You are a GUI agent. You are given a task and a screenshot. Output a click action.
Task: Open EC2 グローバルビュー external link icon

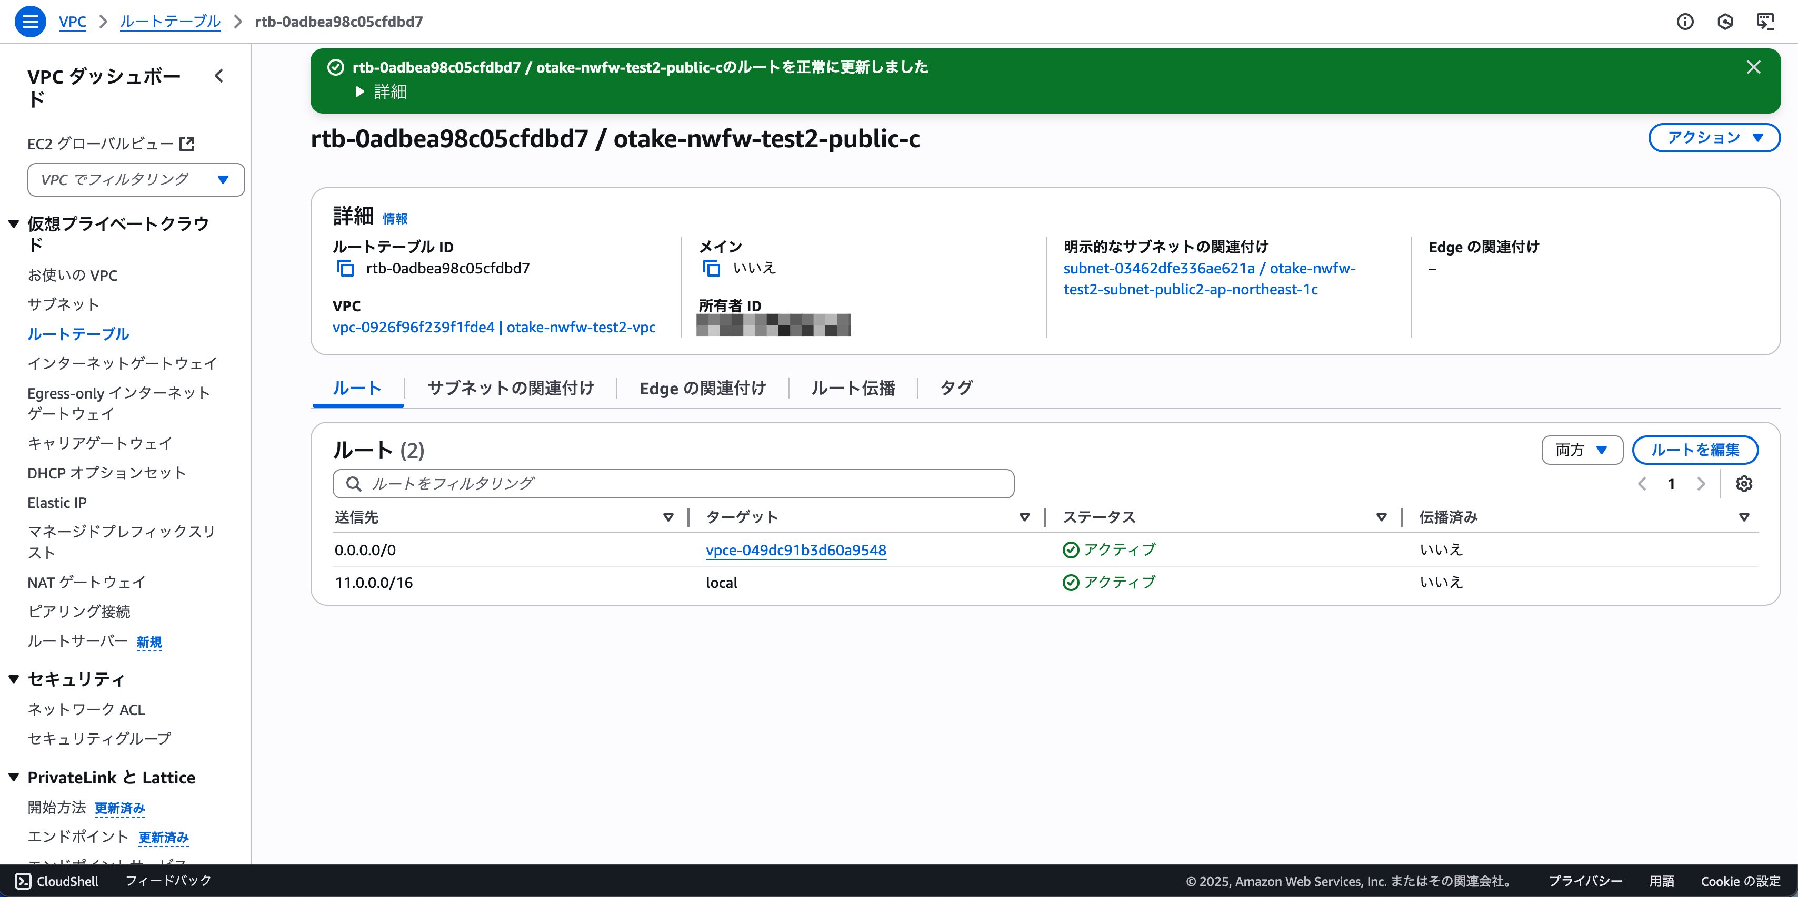coord(187,144)
